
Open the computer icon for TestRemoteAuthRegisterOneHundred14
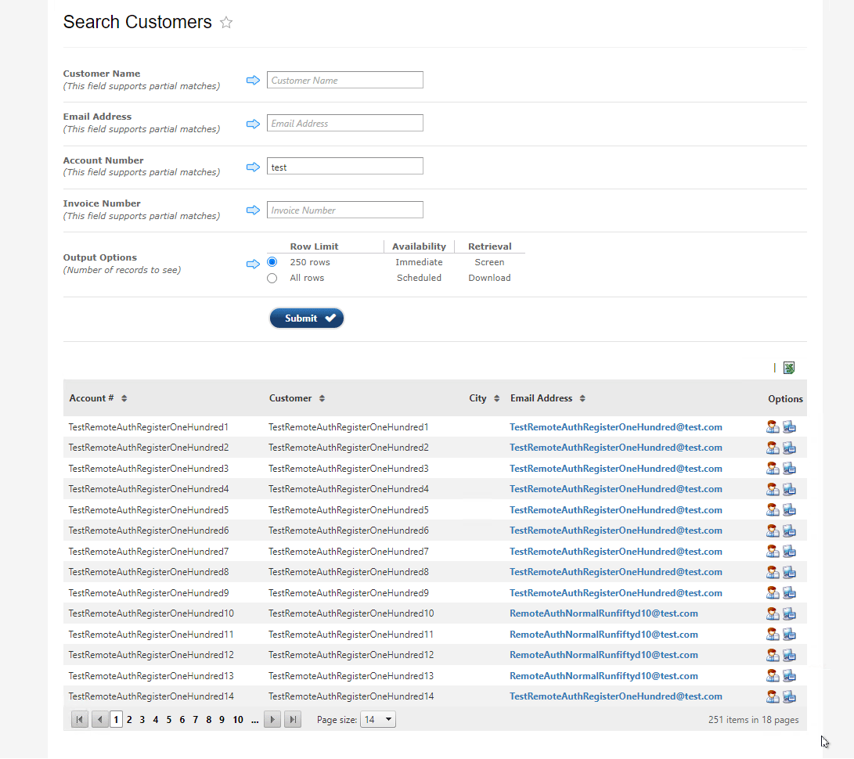789,696
